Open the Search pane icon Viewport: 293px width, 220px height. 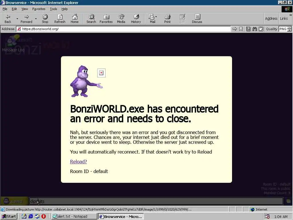(x=91, y=19)
